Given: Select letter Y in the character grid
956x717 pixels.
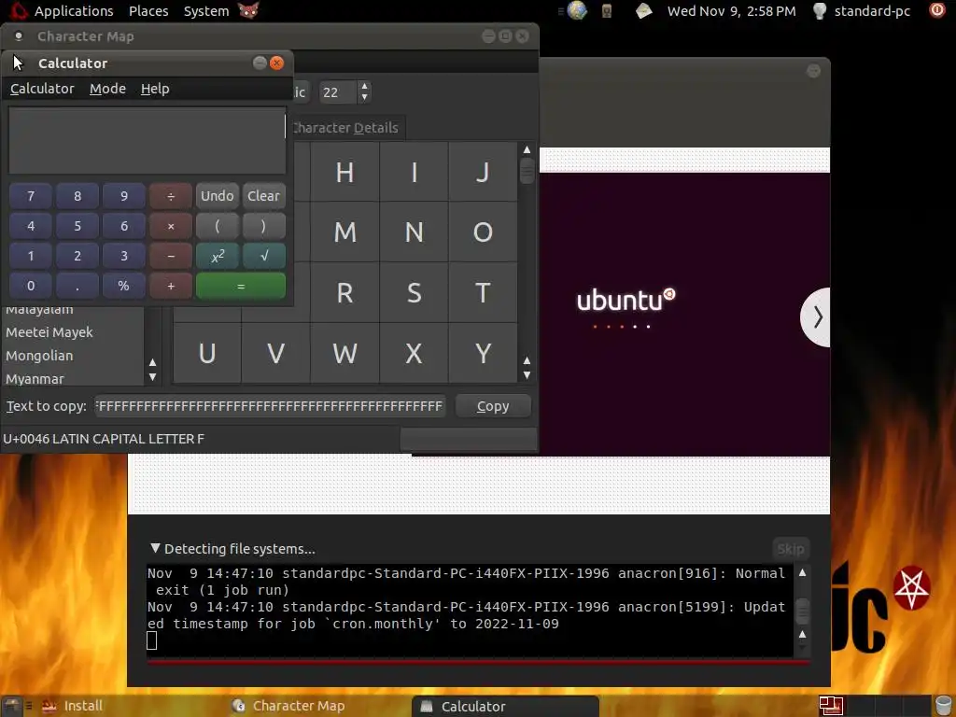Looking at the screenshot, I should click(x=483, y=353).
